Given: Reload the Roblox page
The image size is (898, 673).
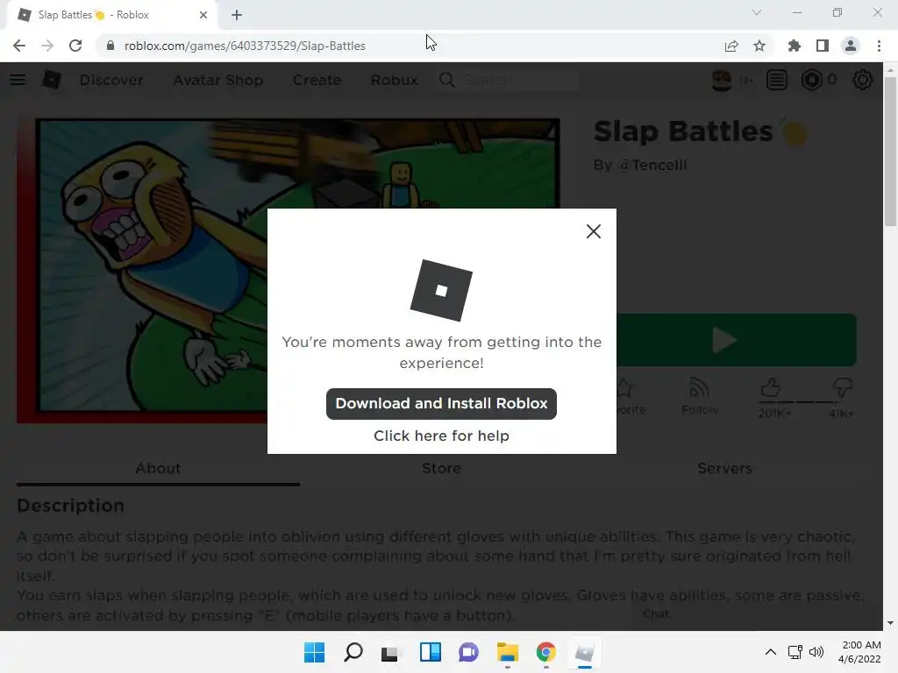Looking at the screenshot, I should pos(75,46).
